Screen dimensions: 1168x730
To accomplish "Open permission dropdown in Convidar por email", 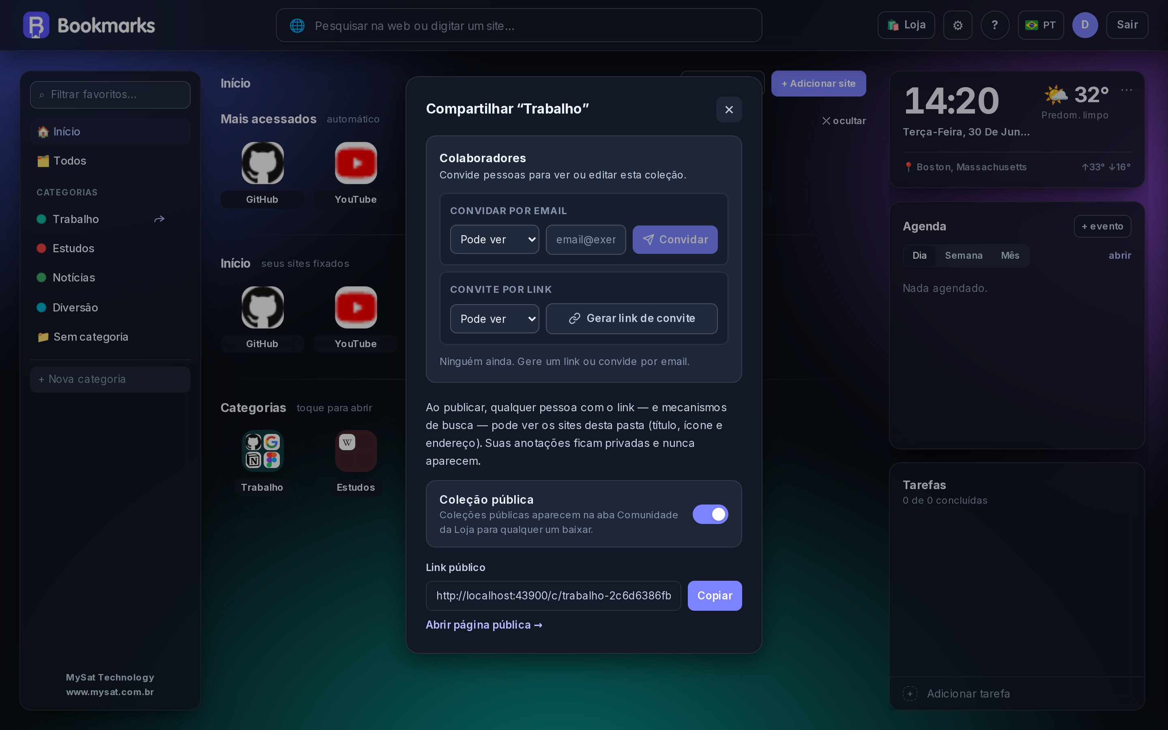I will click(494, 239).
